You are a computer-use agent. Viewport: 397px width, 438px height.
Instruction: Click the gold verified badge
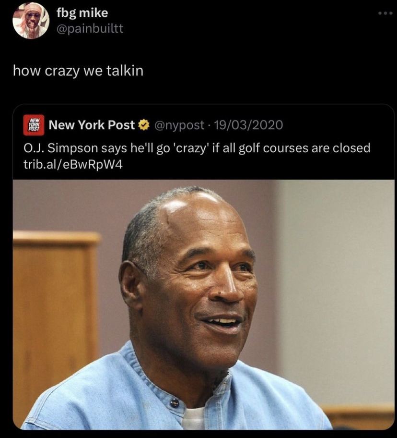tap(144, 125)
